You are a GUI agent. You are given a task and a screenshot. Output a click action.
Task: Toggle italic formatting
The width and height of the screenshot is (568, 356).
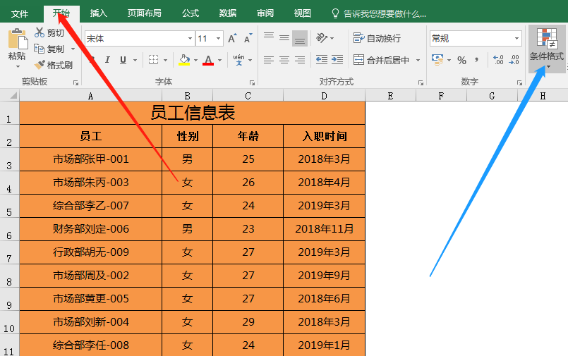click(107, 60)
